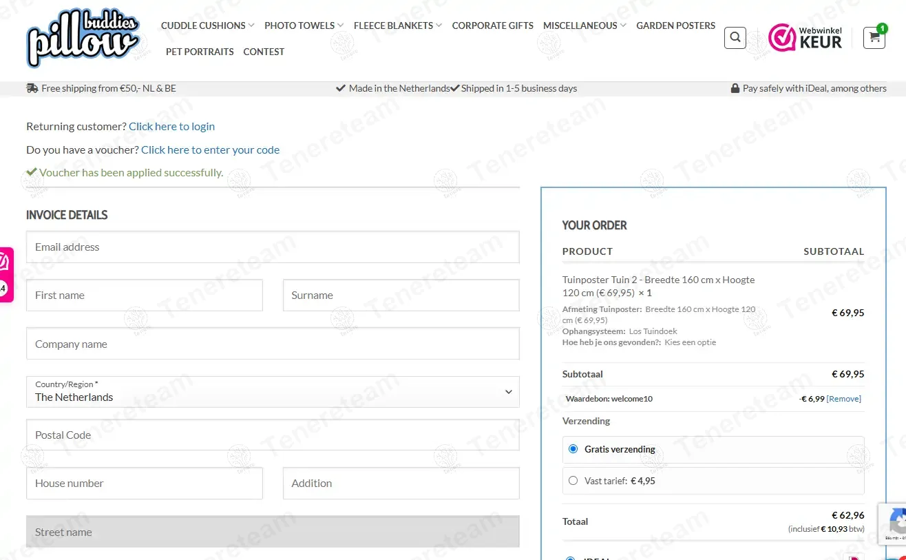Select Gratis verzending shipping option

click(x=573, y=449)
